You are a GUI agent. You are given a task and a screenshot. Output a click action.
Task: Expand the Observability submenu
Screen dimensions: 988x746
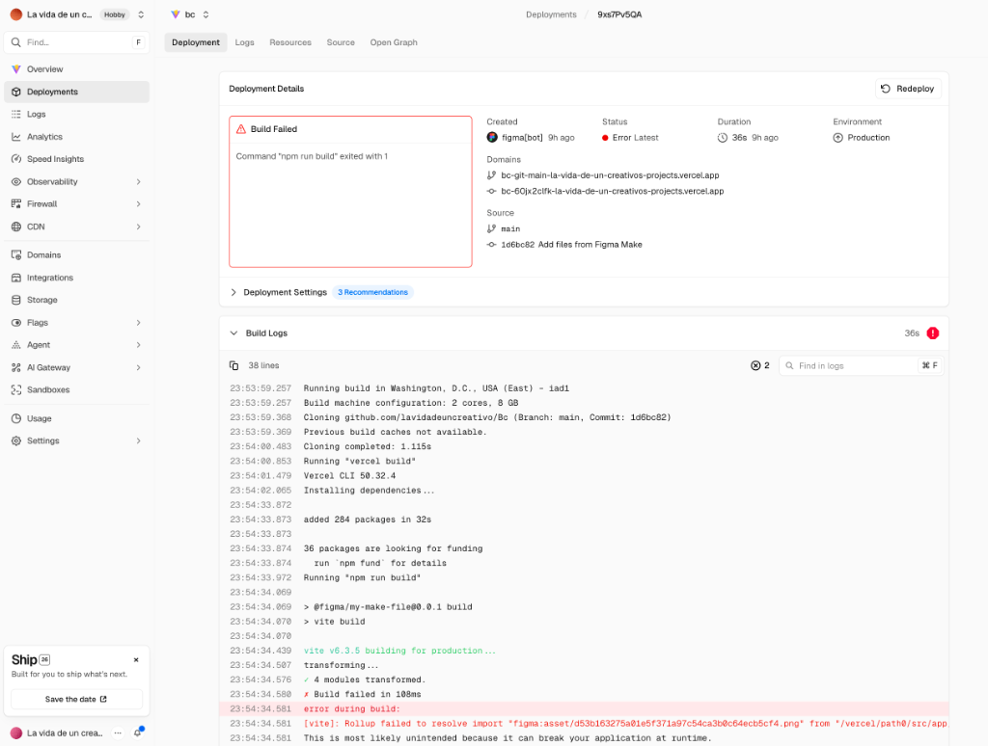point(138,182)
